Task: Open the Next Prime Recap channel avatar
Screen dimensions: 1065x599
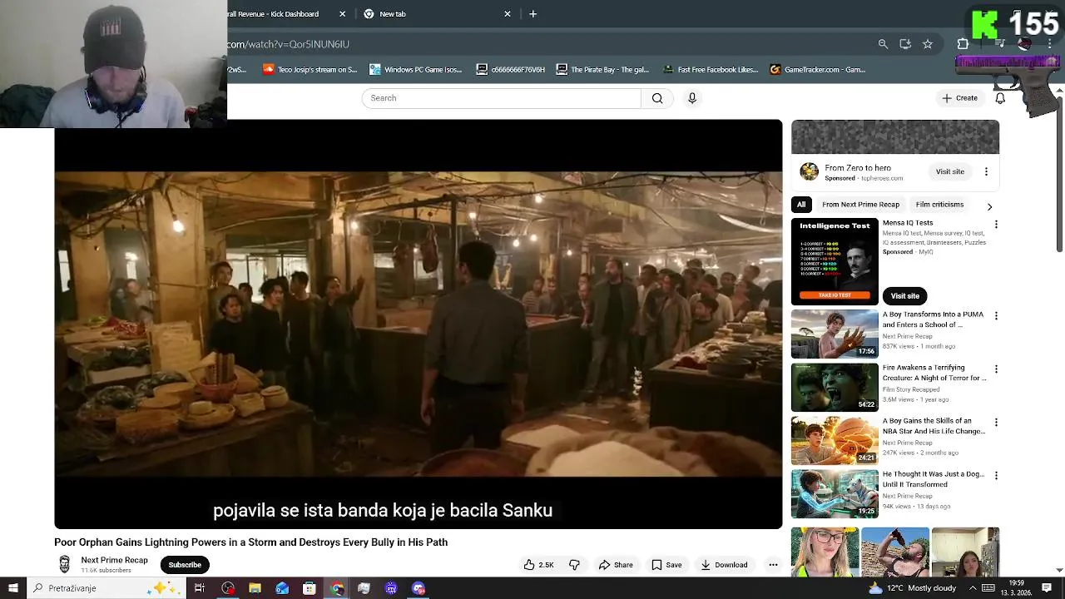Action: (64, 564)
